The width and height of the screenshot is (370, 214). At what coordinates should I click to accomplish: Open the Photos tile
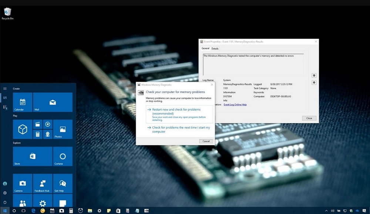[63, 129]
